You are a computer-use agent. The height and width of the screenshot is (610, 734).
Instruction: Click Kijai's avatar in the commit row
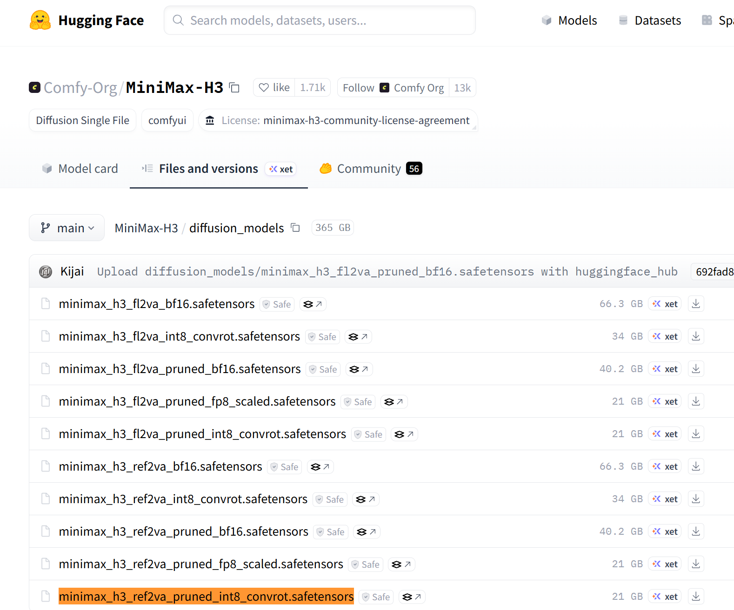tap(46, 271)
